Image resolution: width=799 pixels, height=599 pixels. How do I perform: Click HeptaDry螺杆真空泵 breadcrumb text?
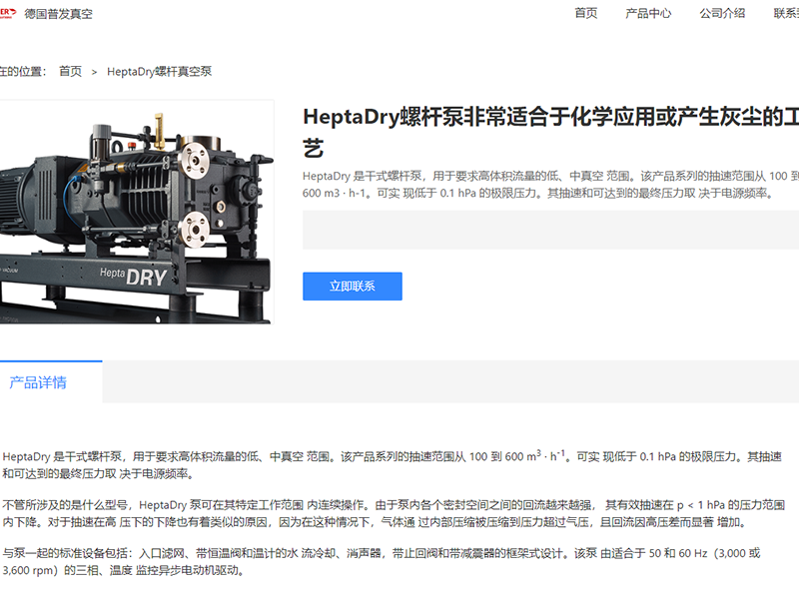tap(159, 71)
